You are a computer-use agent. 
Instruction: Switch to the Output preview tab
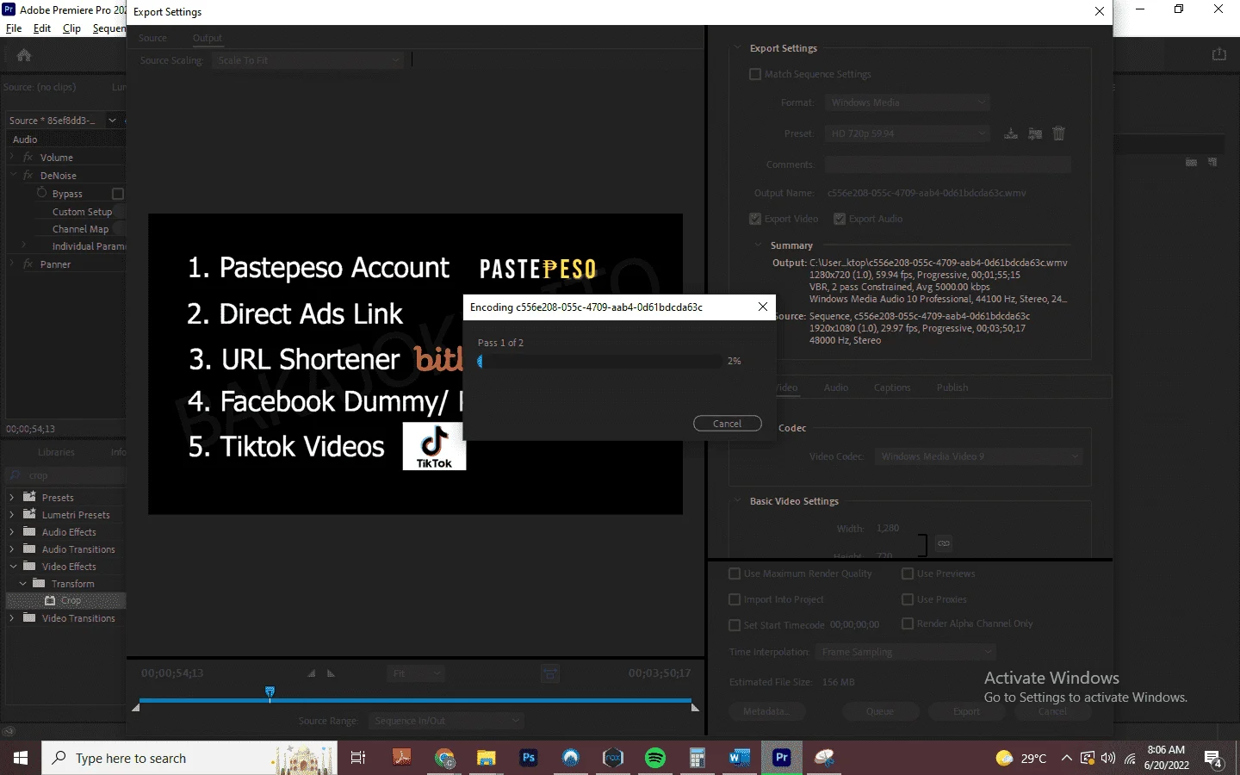pos(208,38)
